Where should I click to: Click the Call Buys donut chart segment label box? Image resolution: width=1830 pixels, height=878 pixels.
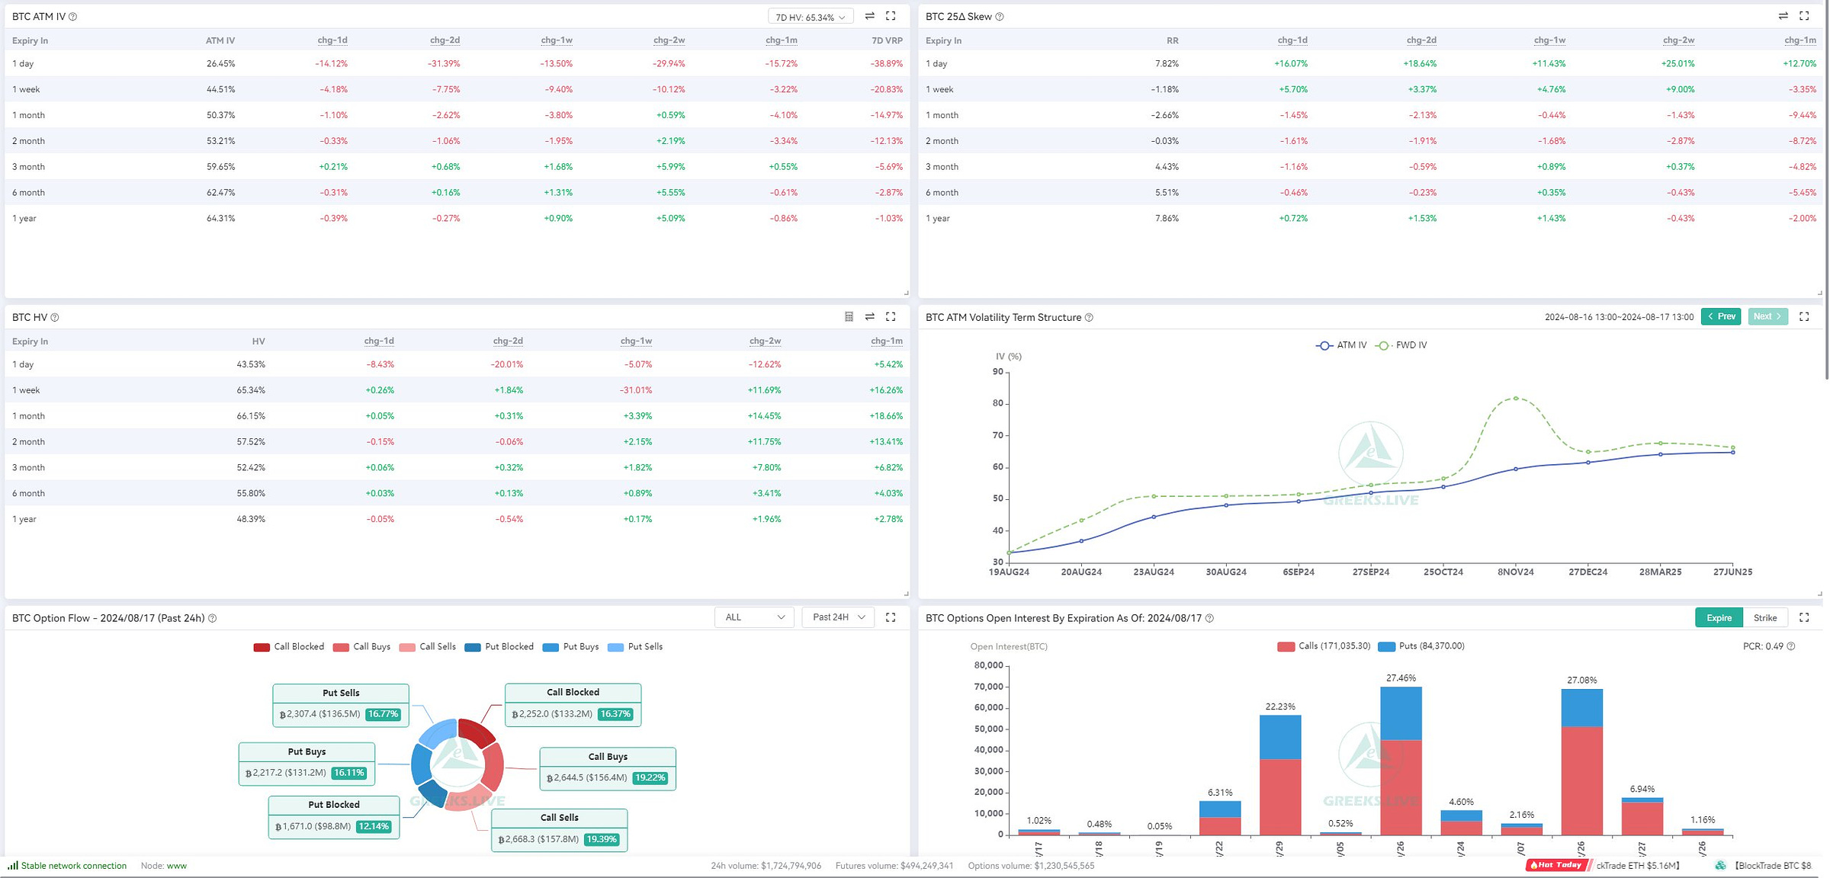[x=608, y=768]
